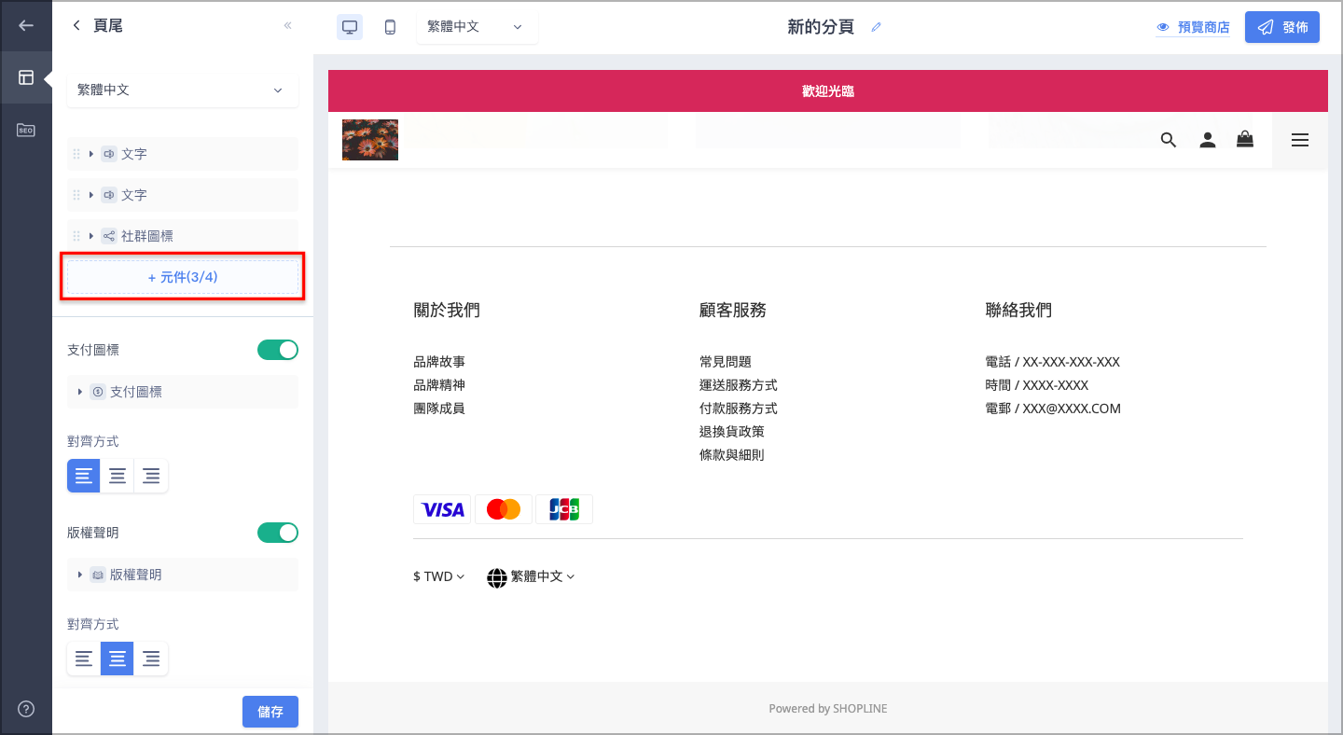The image size is (1343, 735).
Task: Open the 預覽商店 preview link
Action: click(x=1193, y=27)
